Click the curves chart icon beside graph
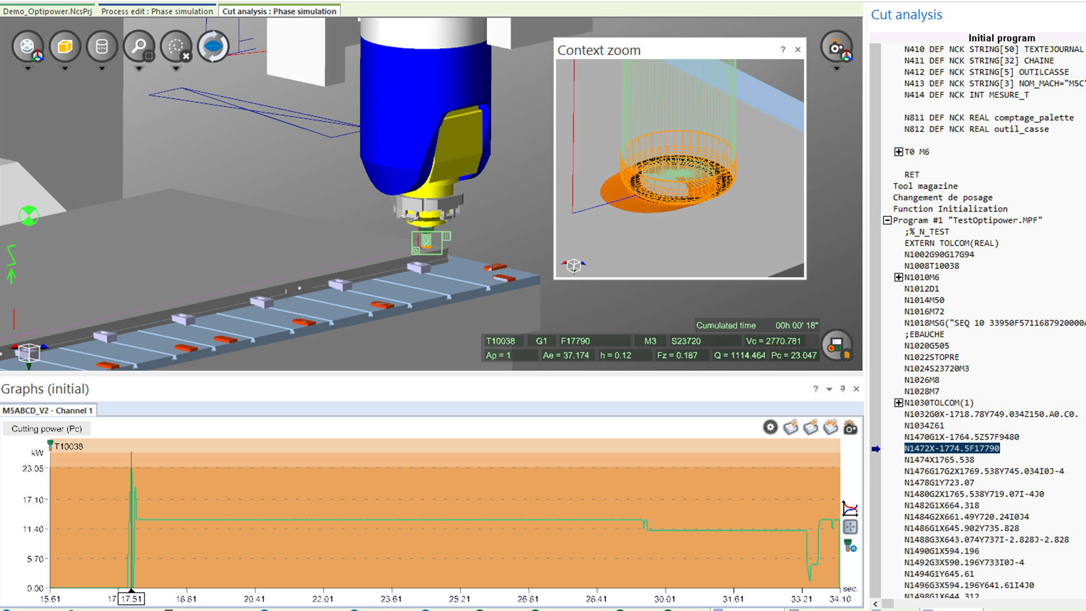The image size is (1086, 611). click(x=850, y=508)
